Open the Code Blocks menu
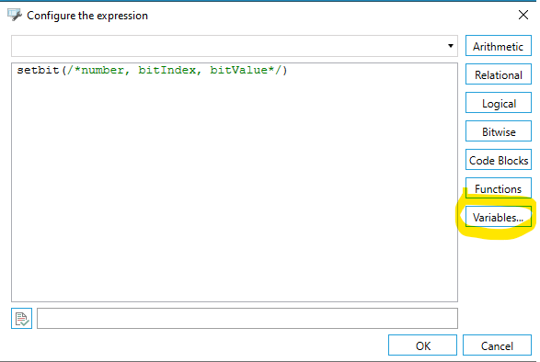Image resolution: width=540 pixels, height=362 pixels. (x=499, y=161)
